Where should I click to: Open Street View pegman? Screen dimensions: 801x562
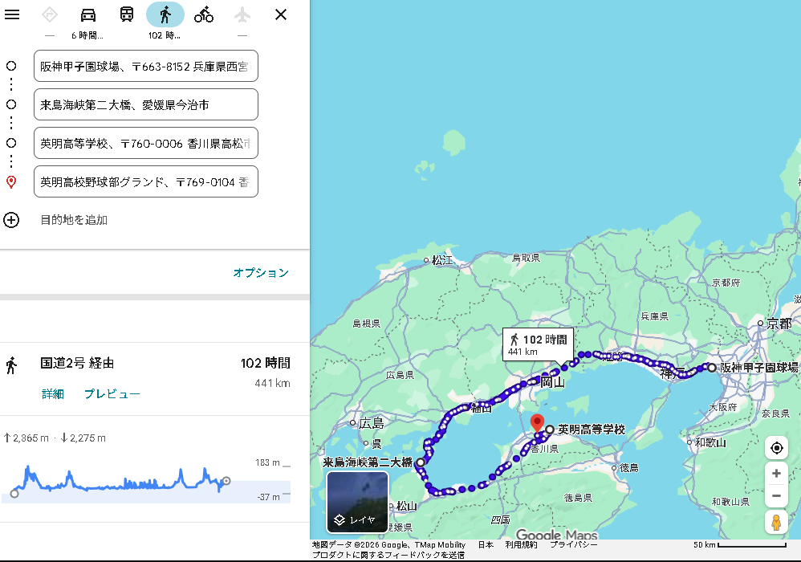776,522
